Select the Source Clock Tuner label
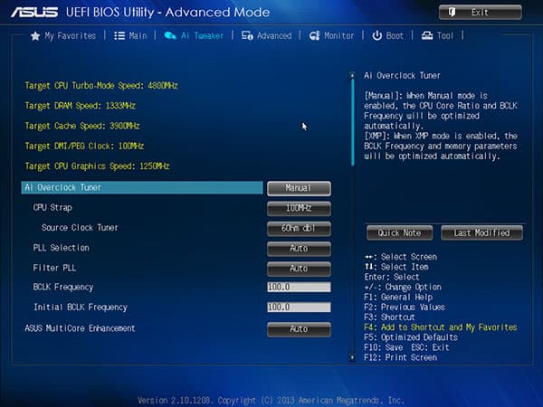The image size is (543, 407). tap(80, 228)
